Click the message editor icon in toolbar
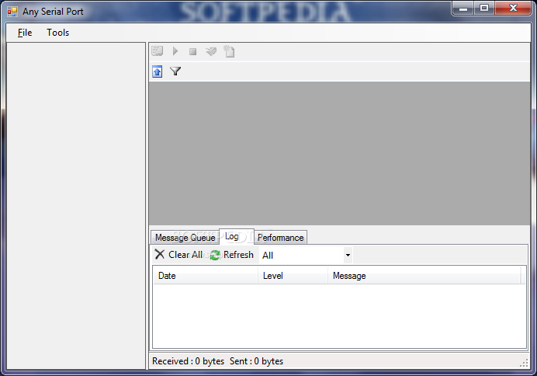 pos(158,51)
